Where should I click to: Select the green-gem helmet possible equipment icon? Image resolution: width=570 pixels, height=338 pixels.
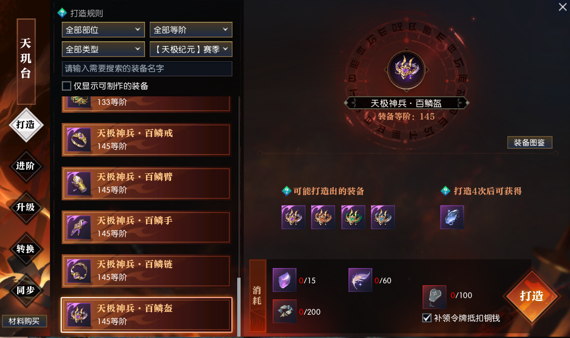tap(353, 217)
